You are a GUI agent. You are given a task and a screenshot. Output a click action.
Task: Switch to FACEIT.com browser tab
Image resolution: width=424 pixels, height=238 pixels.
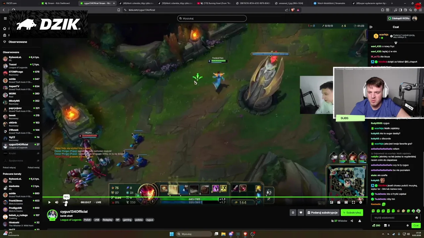[x=19, y=3]
